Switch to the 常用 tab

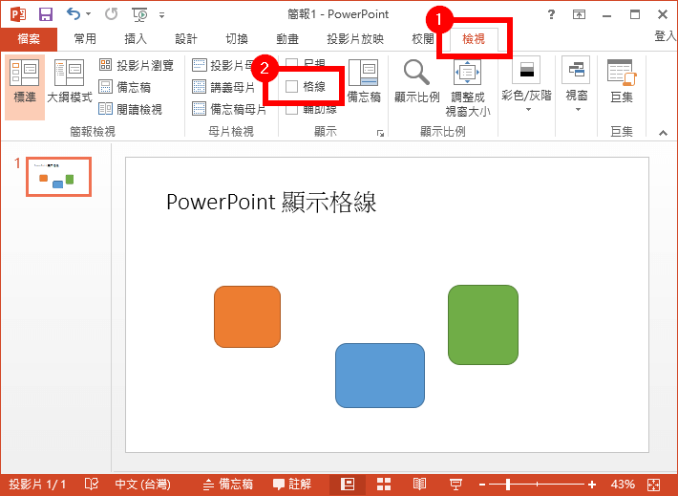pos(85,39)
